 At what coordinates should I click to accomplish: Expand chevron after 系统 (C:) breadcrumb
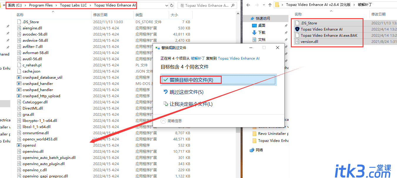25,5
